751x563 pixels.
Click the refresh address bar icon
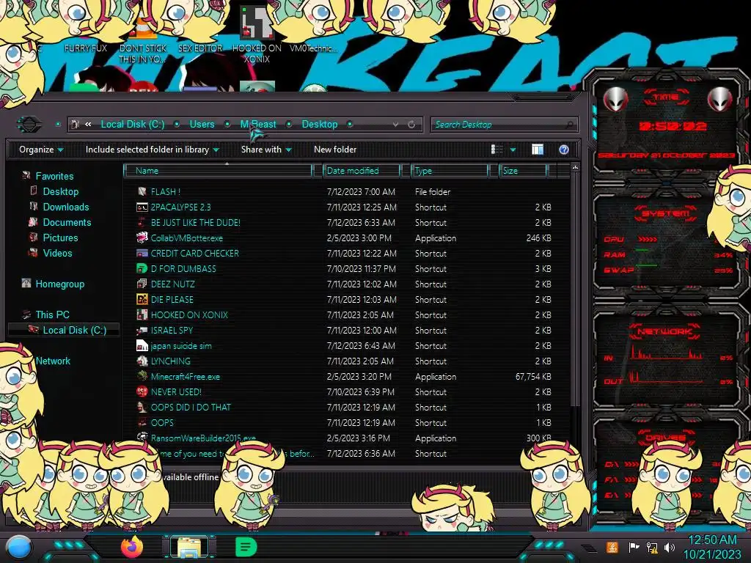(411, 125)
